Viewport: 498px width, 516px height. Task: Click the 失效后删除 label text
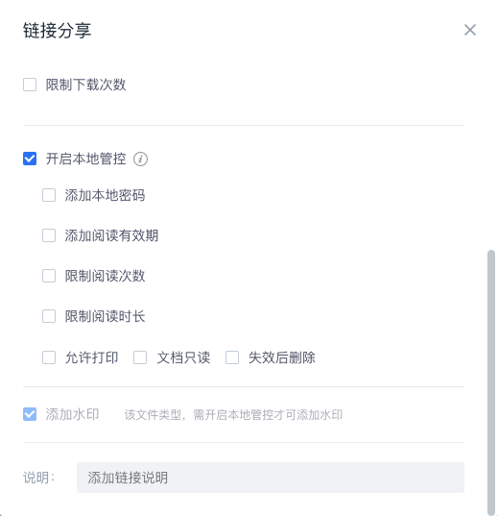[282, 357]
